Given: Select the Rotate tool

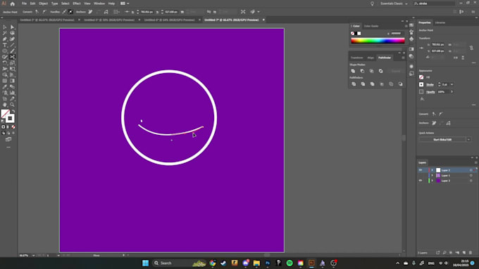Looking at the screenshot, I should click(x=5, y=63).
